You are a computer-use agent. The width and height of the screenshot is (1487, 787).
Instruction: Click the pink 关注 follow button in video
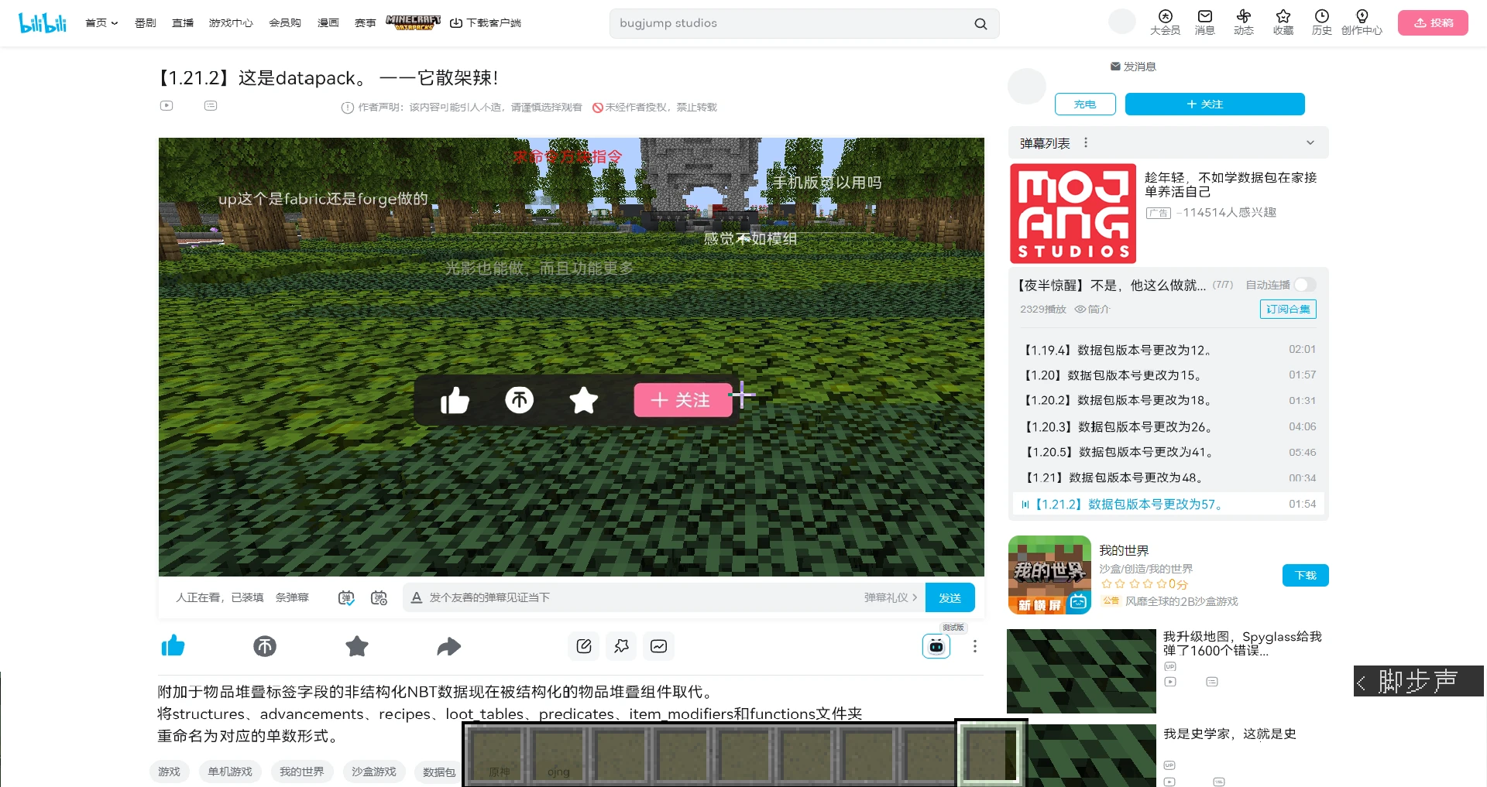tap(682, 400)
